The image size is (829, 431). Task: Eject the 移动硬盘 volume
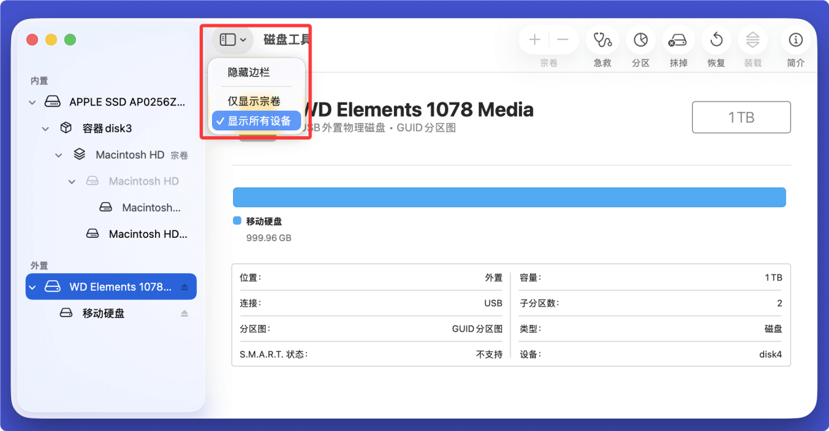click(185, 312)
